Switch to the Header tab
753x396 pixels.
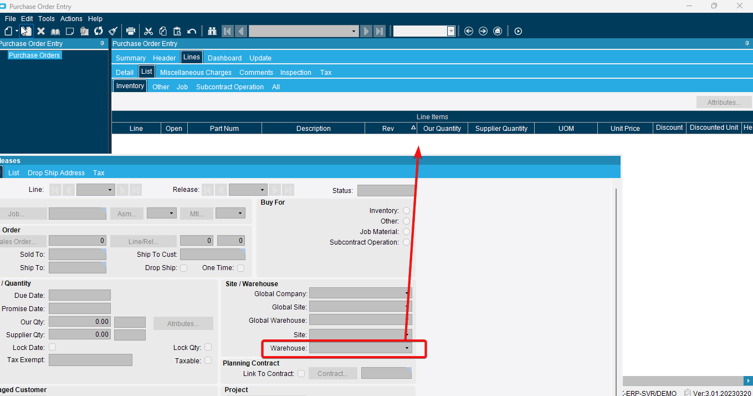(x=164, y=58)
